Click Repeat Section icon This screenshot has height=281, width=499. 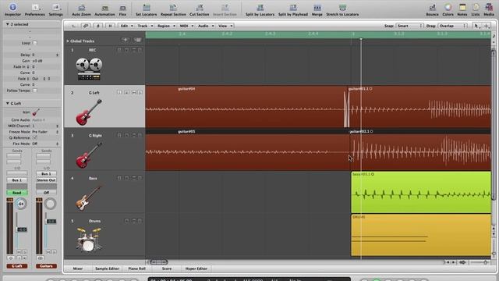pyautogui.click(x=173, y=7)
